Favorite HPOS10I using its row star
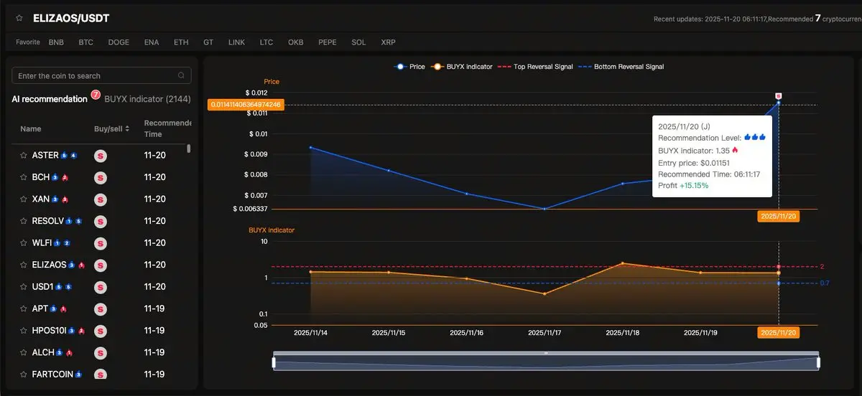The width and height of the screenshot is (862, 396). (24, 331)
